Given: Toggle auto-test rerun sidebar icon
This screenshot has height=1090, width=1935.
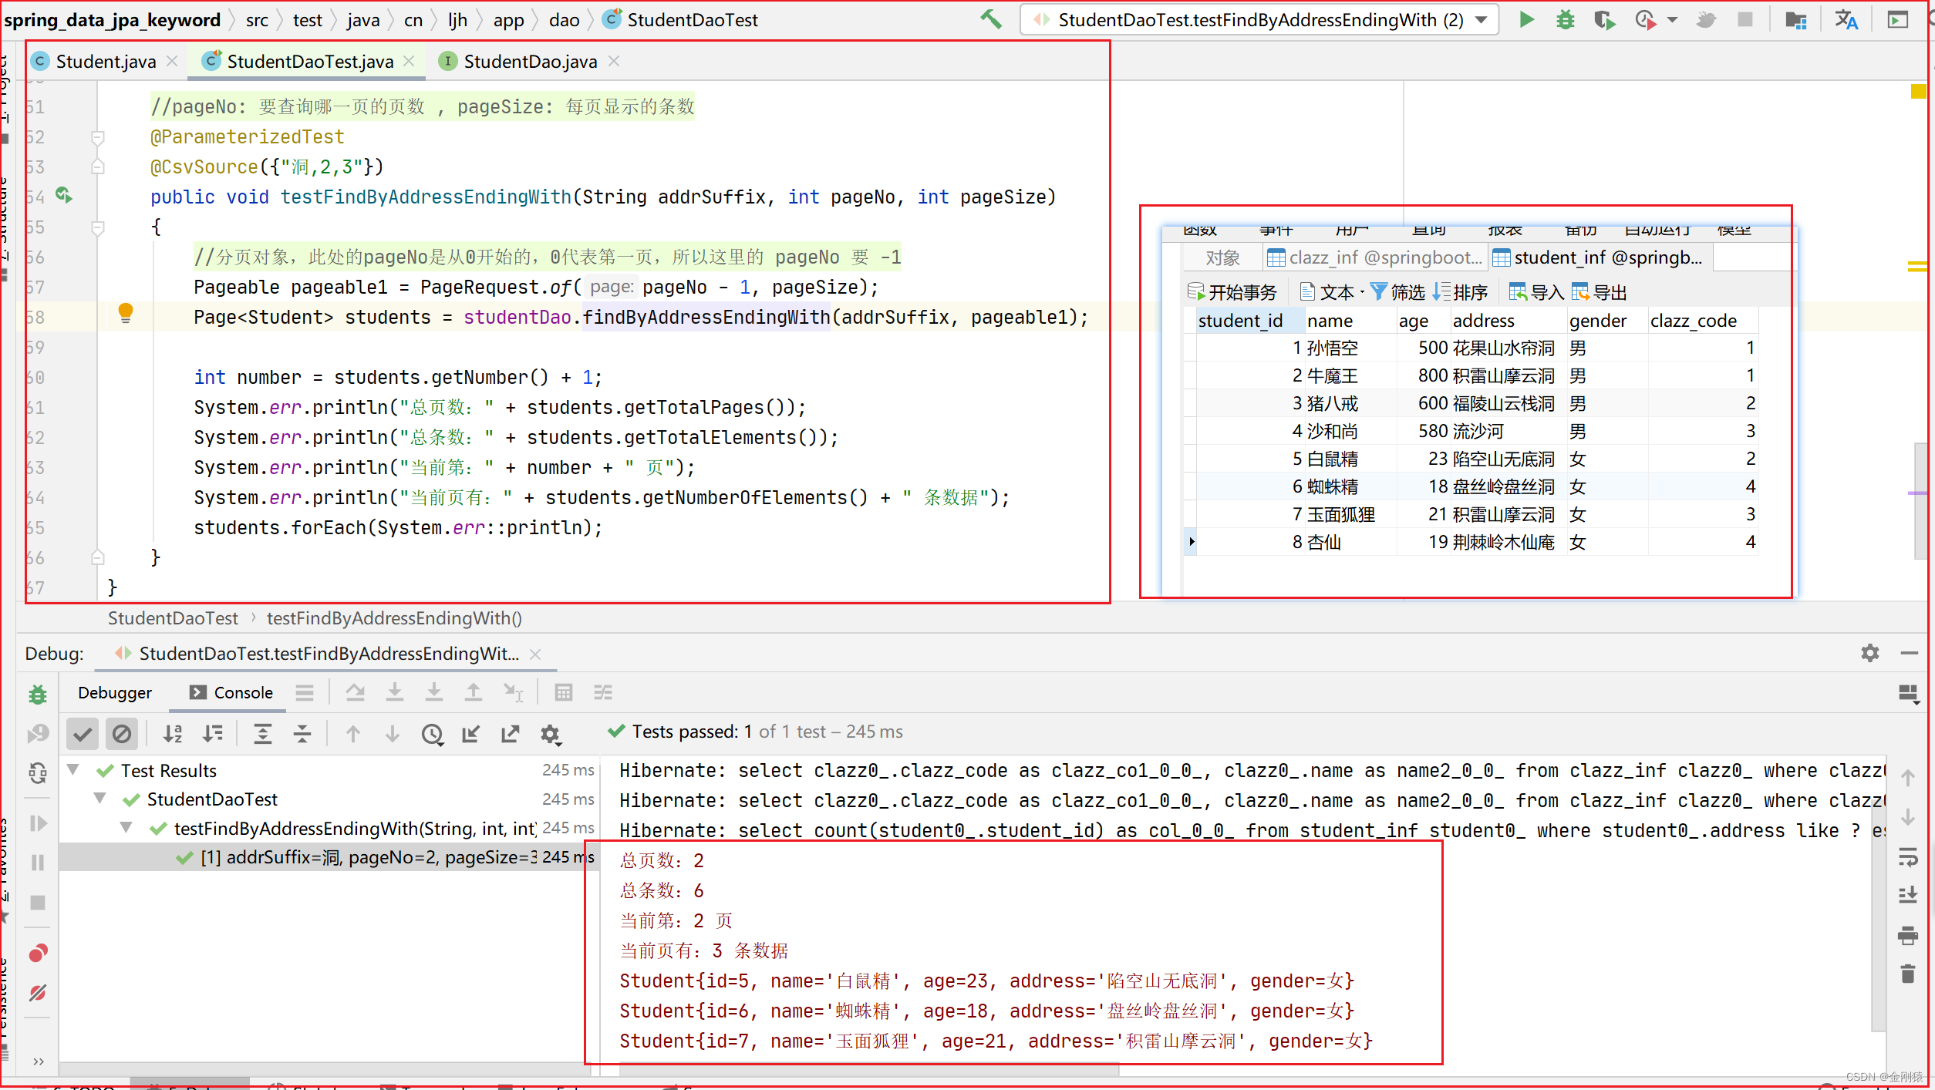Looking at the screenshot, I should pos(38,772).
